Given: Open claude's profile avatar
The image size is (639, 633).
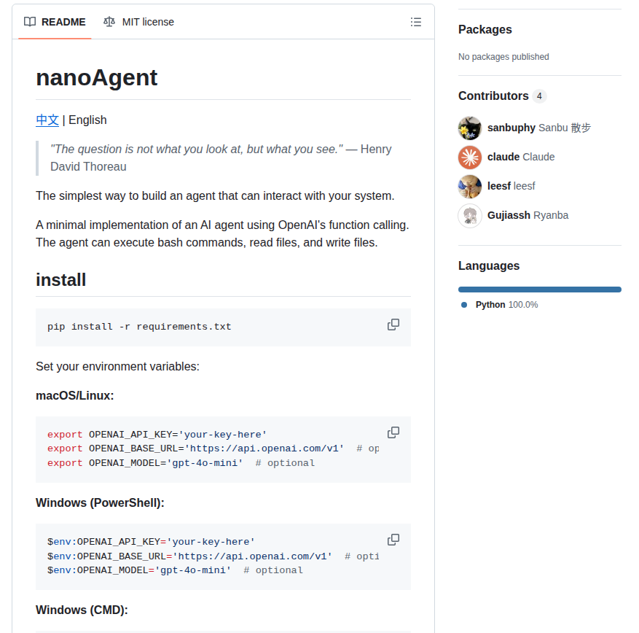Looking at the screenshot, I should [x=469, y=157].
